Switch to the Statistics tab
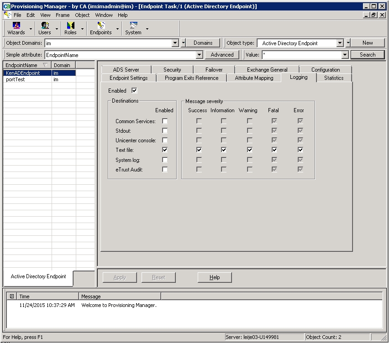The width and height of the screenshot is (389, 343). coord(333,78)
